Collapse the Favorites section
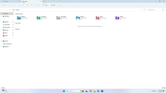The width and height of the screenshot is (166, 93). (x=15, y=23)
